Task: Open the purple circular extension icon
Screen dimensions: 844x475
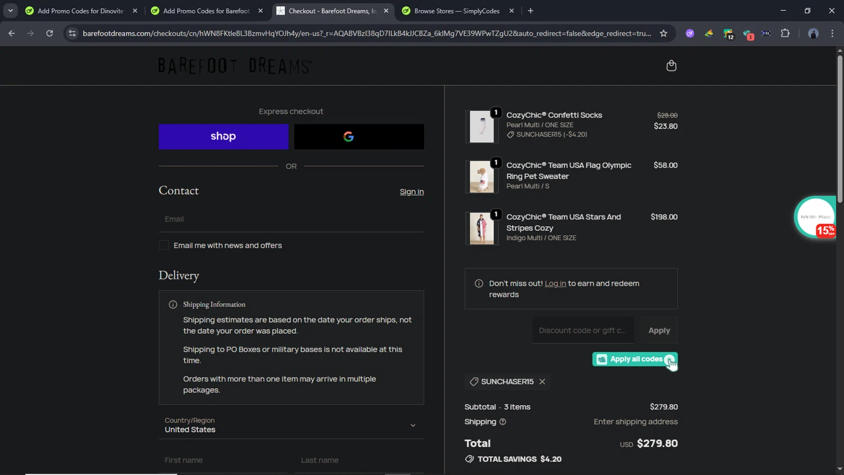Action: click(690, 33)
